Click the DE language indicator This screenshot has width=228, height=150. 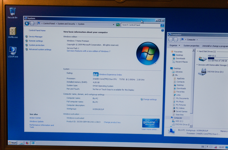(203, 147)
